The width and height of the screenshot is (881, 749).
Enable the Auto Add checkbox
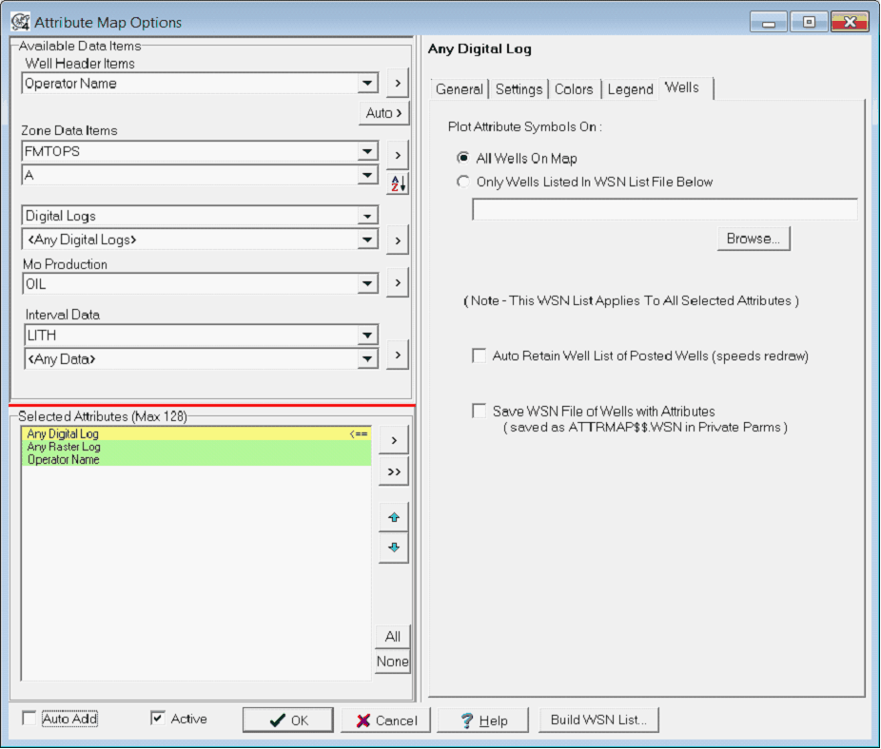coord(29,719)
